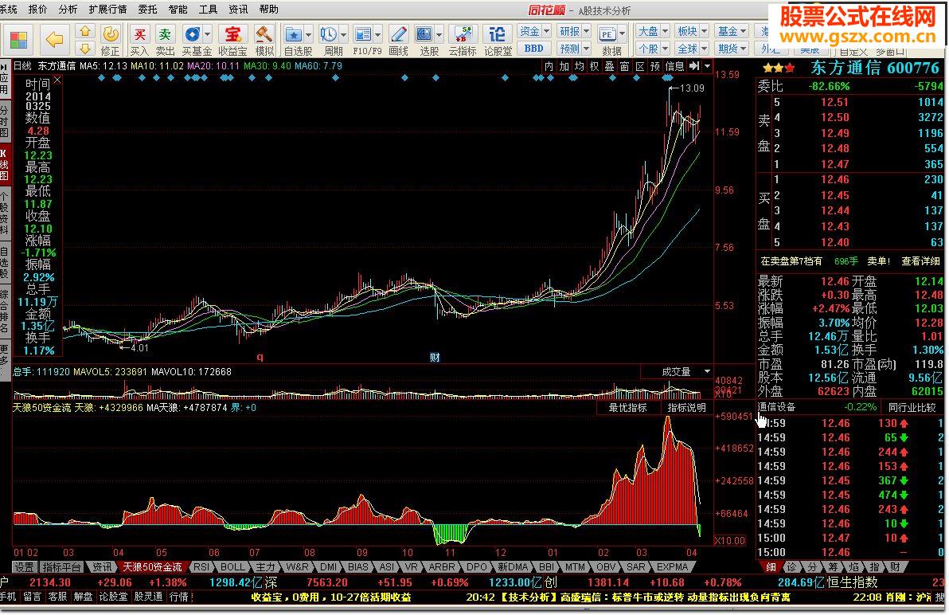The width and height of the screenshot is (949, 615).
Task: Toggle the 加 chart option
Action: click(x=564, y=66)
